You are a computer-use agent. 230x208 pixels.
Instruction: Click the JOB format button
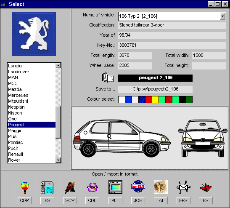[x=138, y=200]
